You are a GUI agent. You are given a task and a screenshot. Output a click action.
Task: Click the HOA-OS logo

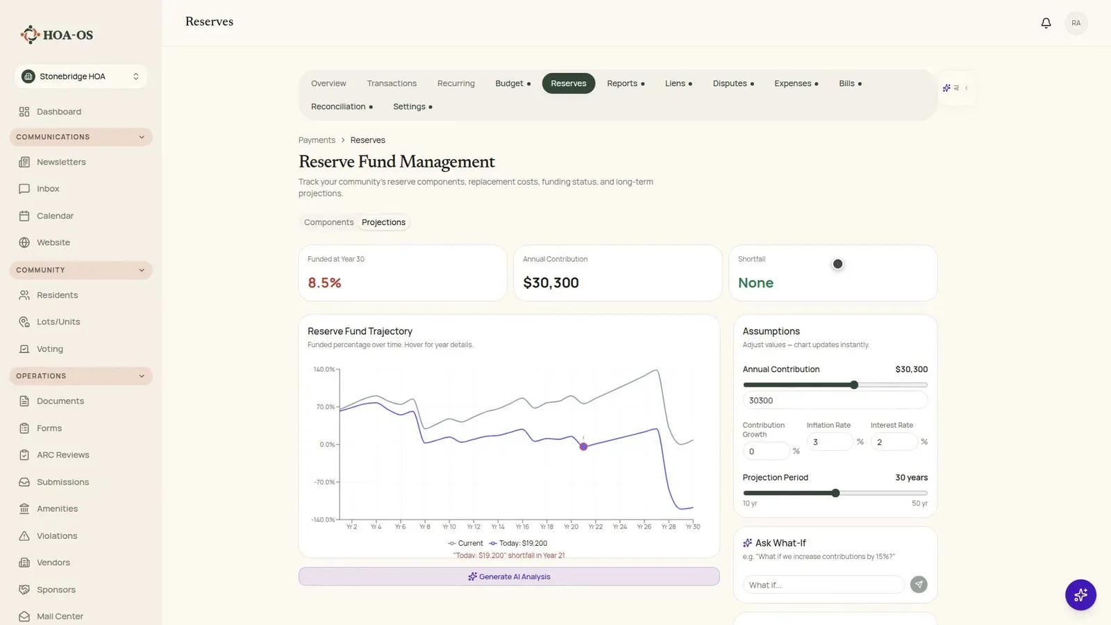click(x=57, y=35)
